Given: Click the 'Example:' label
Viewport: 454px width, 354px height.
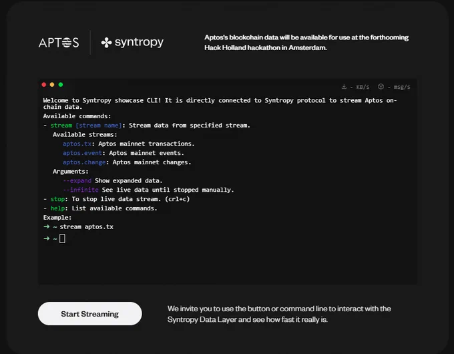Looking at the screenshot, I should pos(57,218).
